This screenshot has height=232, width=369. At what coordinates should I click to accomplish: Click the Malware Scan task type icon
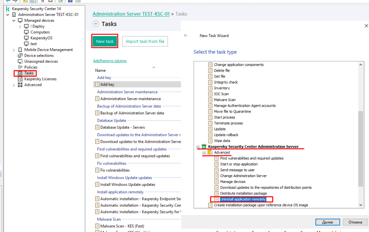[x=210, y=100]
